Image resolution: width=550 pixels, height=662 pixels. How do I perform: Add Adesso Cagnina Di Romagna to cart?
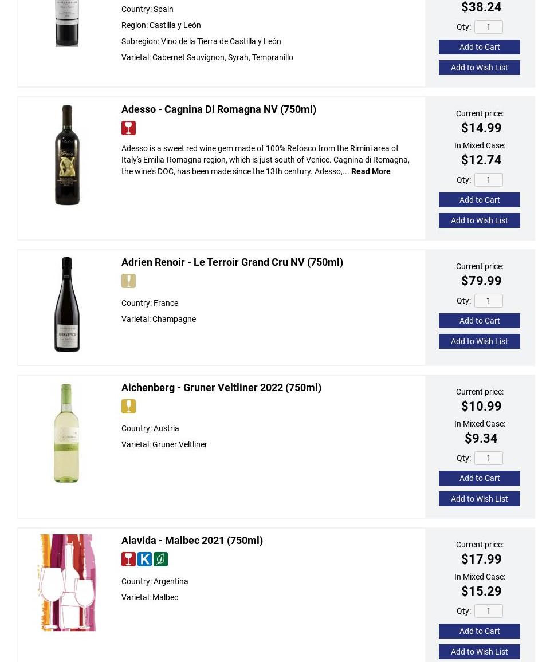coord(479,200)
